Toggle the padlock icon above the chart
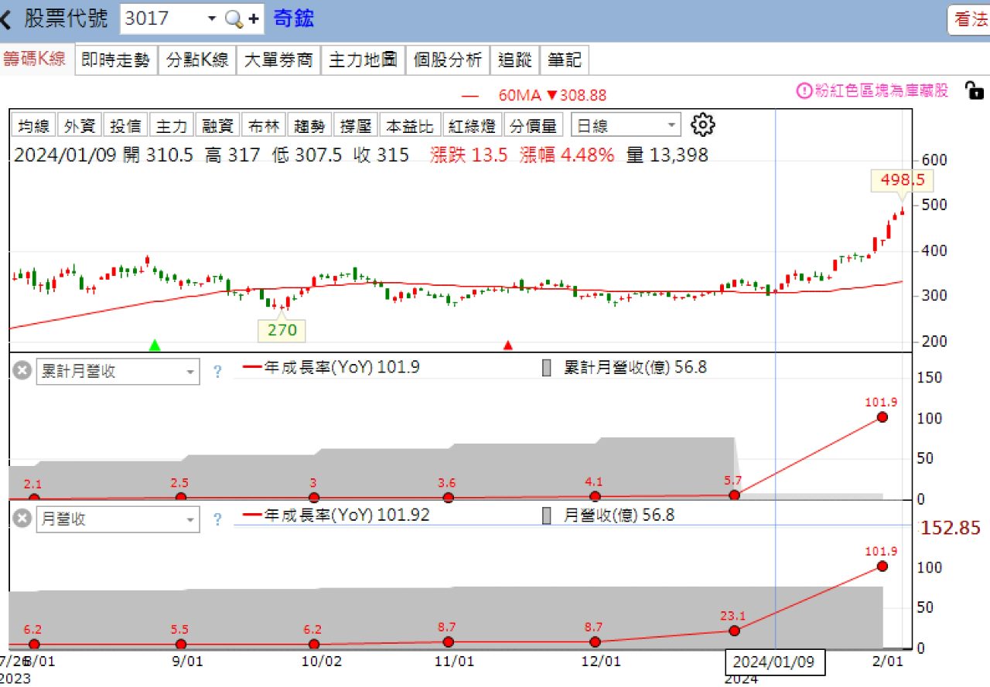Viewport: 990px width, 687px height. click(x=974, y=90)
